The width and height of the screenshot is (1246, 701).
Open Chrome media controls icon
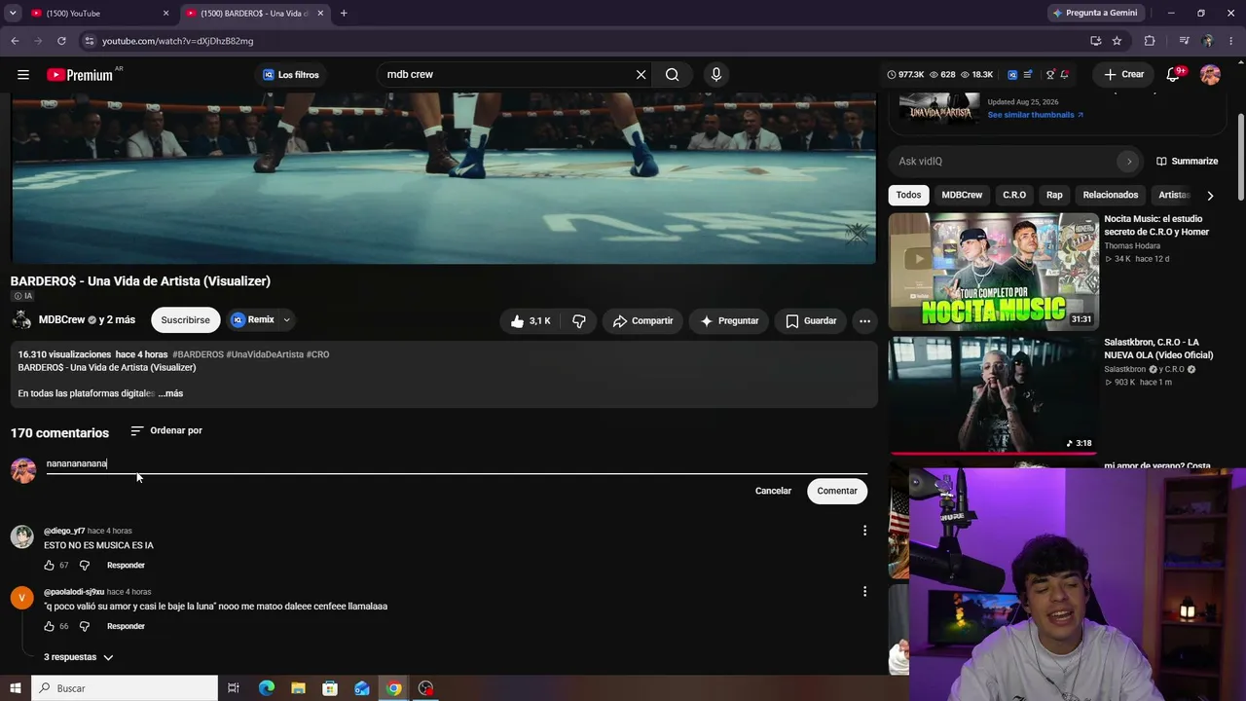click(x=1184, y=41)
